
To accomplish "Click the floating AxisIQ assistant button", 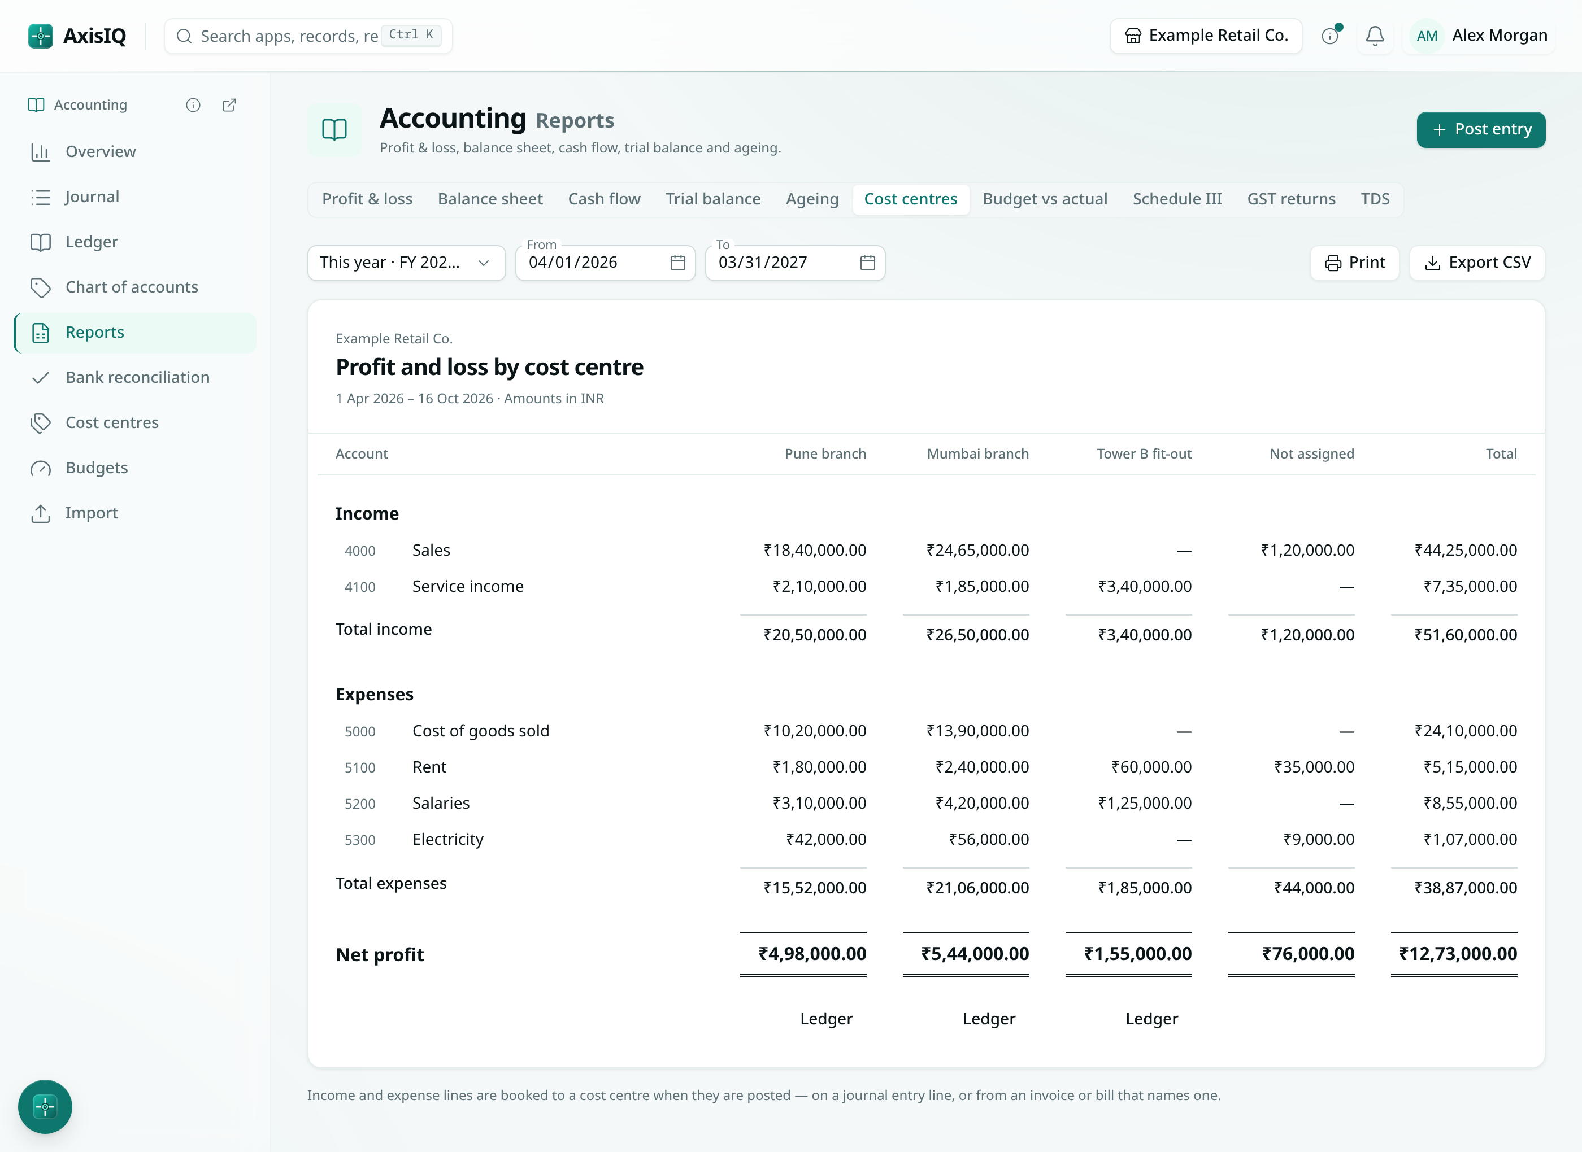I will [x=45, y=1106].
